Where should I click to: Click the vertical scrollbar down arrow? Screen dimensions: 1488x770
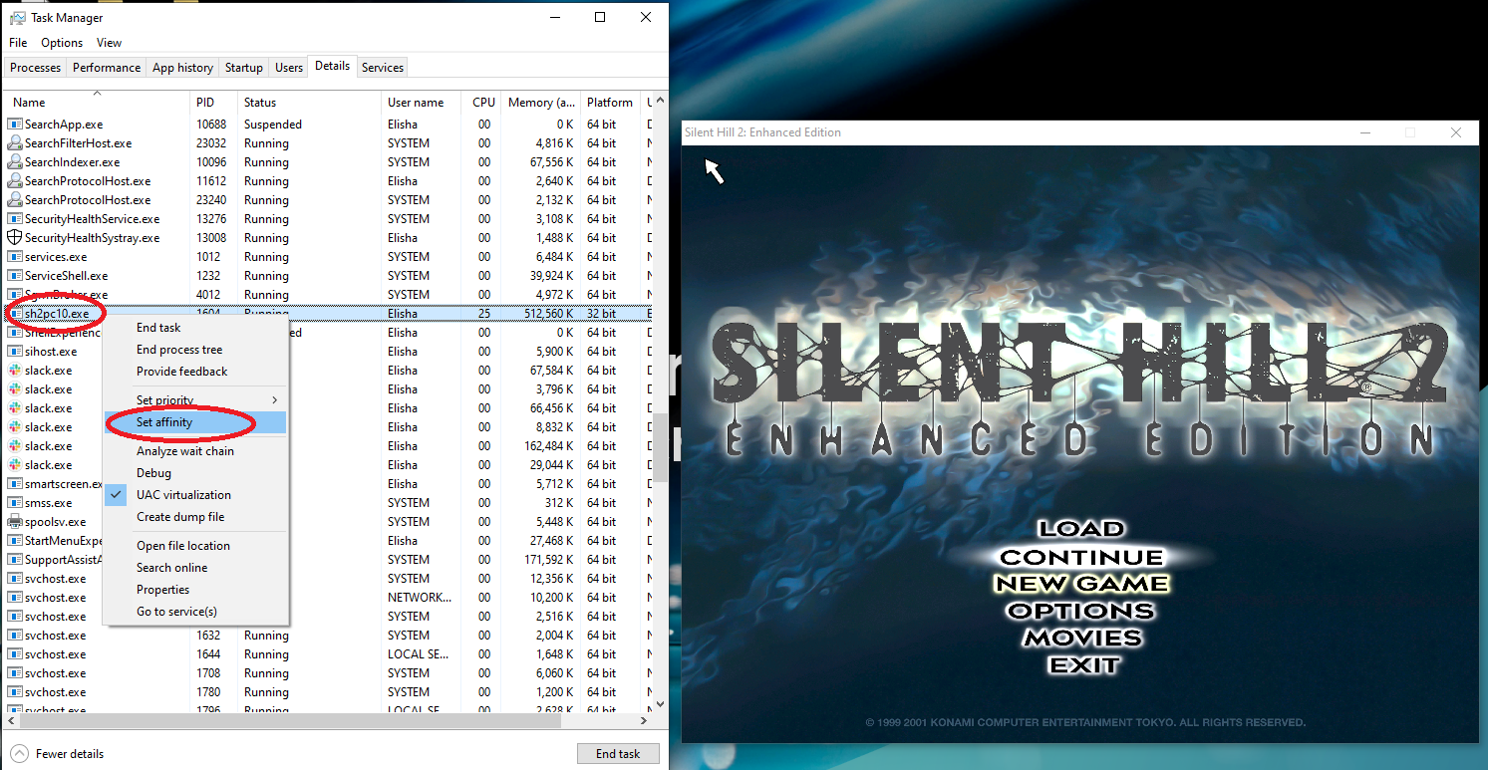660,703
